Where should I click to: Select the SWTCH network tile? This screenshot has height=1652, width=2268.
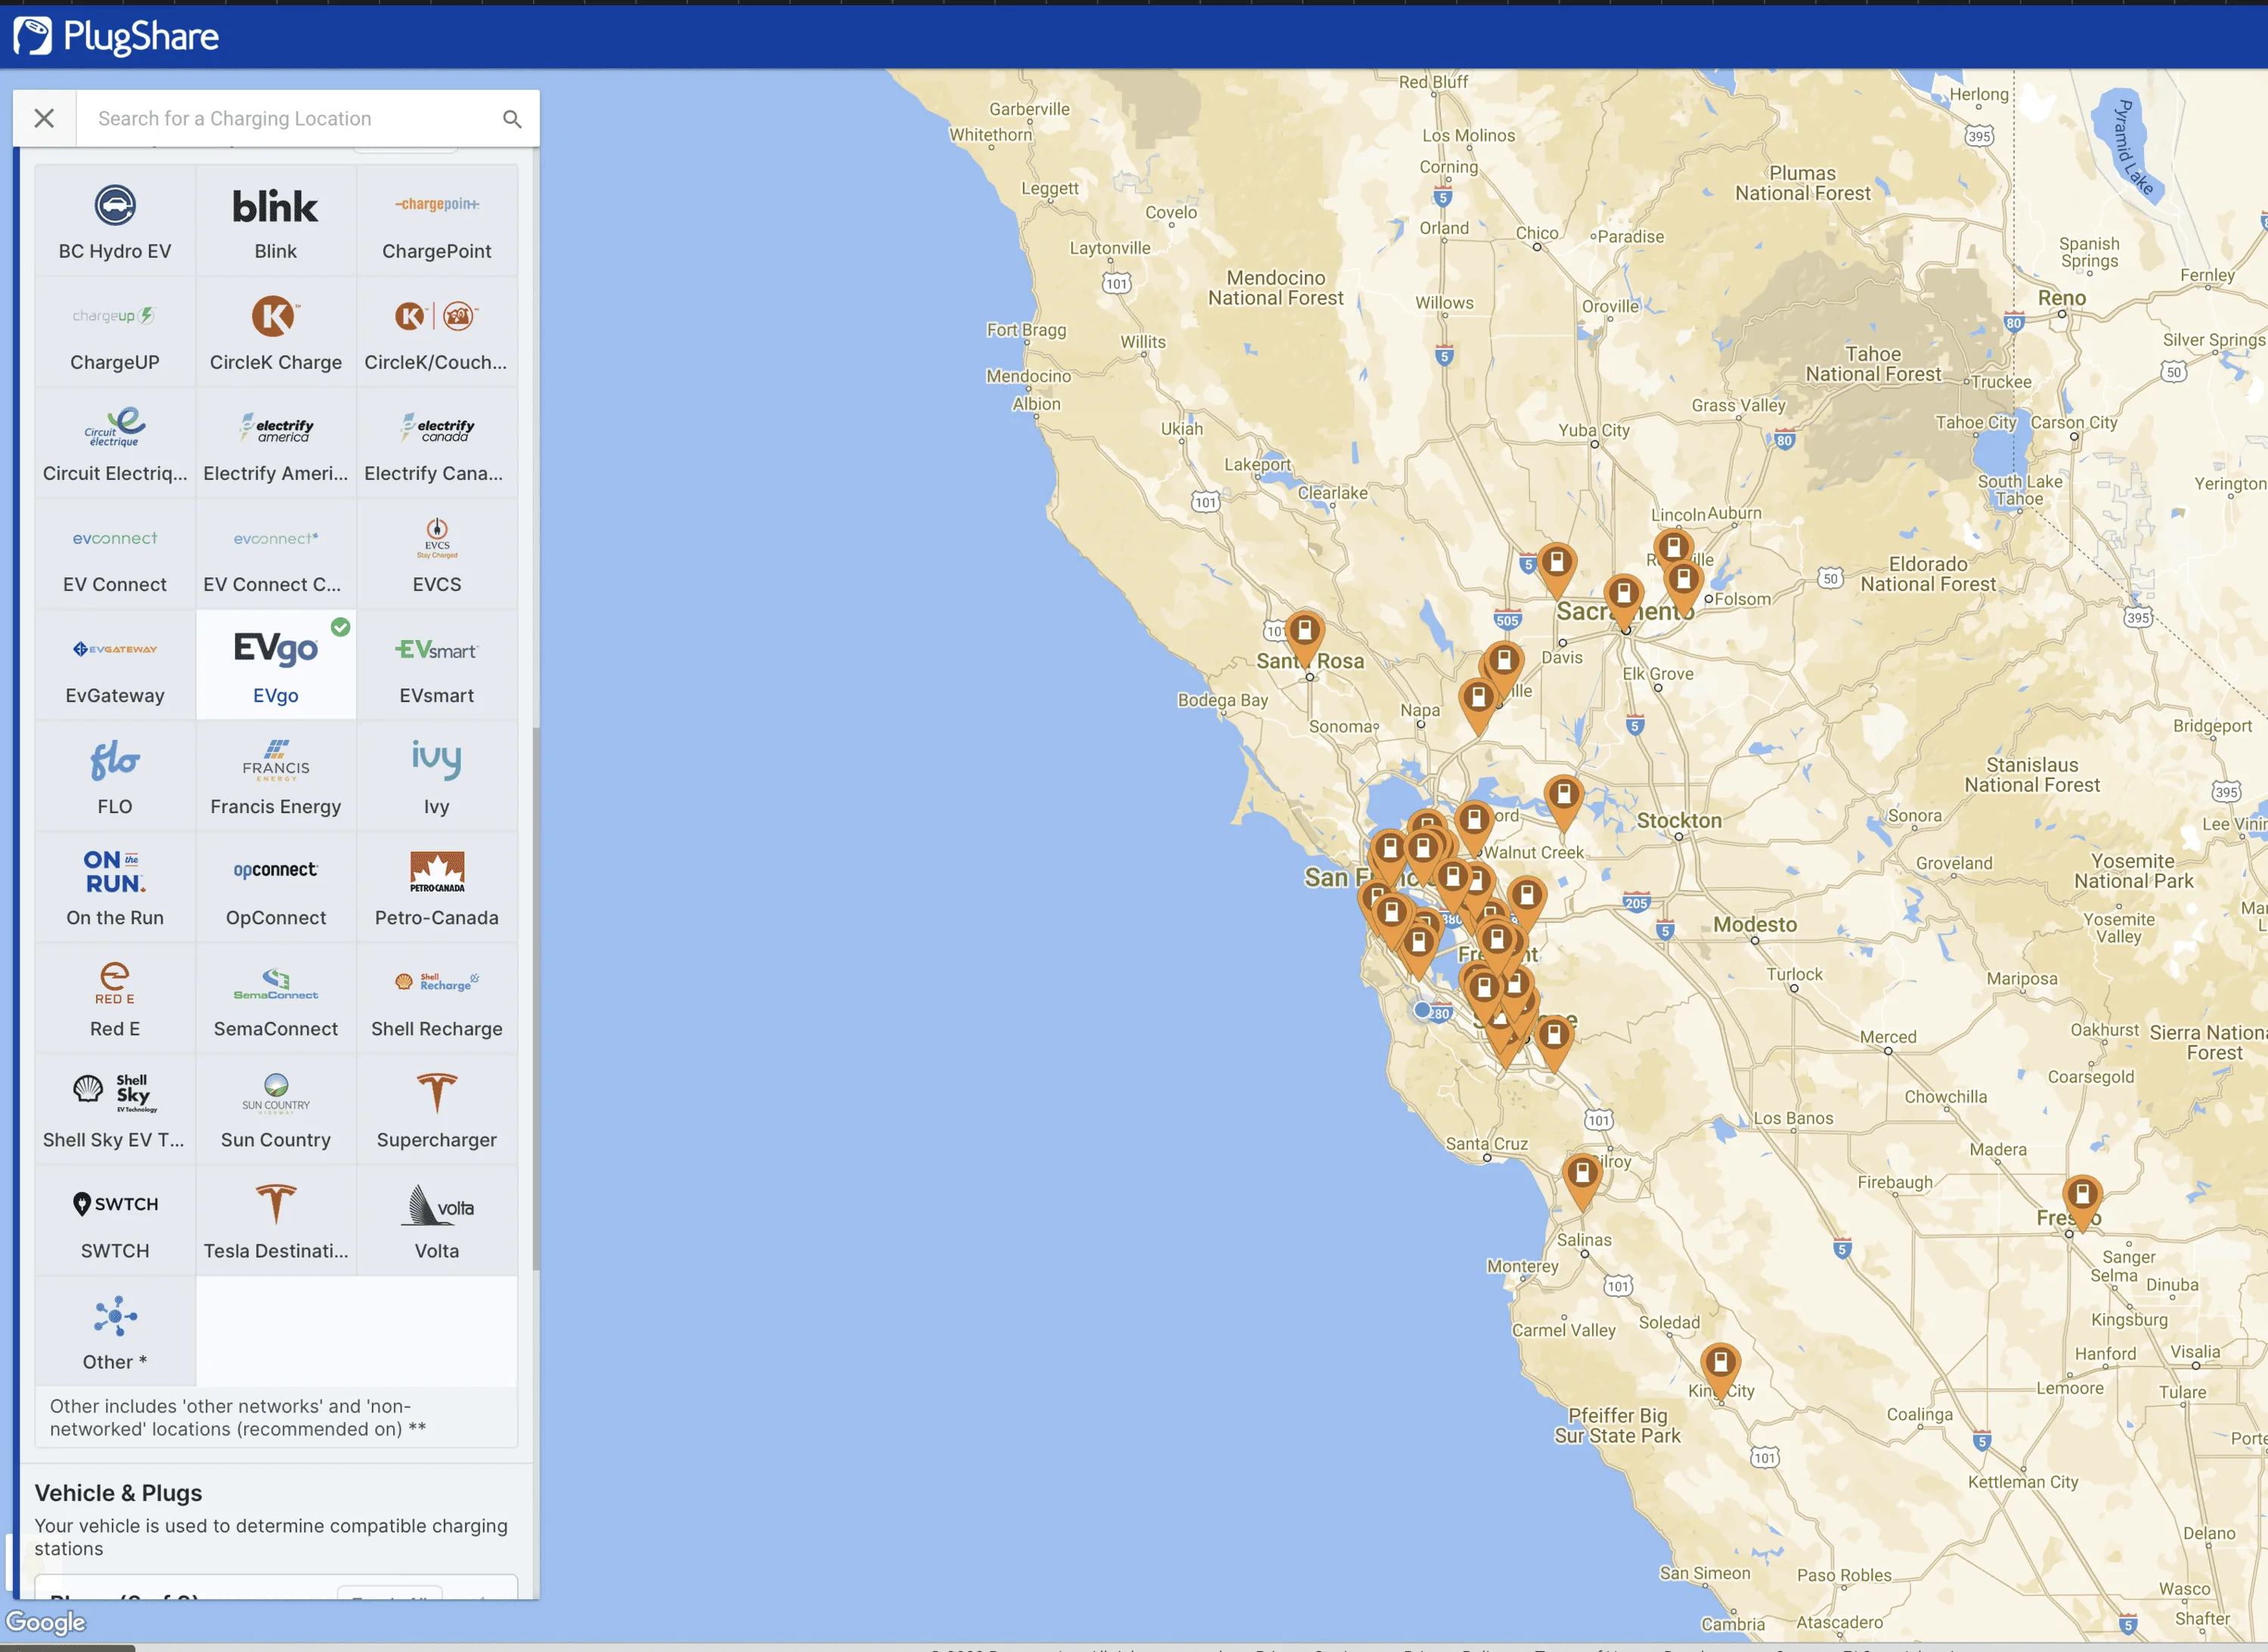pos(115,1220)
